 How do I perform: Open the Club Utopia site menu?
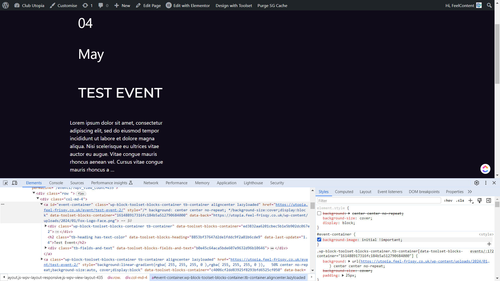coord(29,5)
